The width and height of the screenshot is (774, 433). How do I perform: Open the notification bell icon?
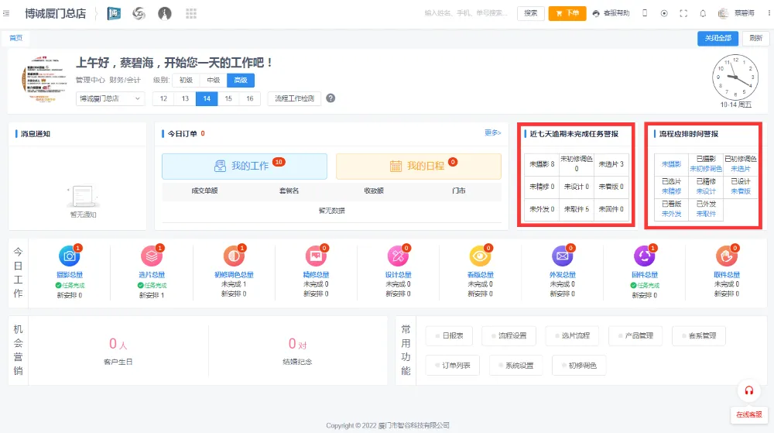pos(703,13)
